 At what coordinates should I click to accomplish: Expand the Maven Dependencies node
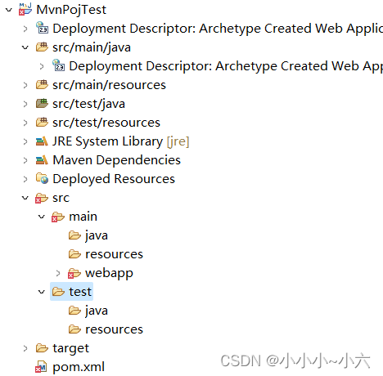point(25,160)
